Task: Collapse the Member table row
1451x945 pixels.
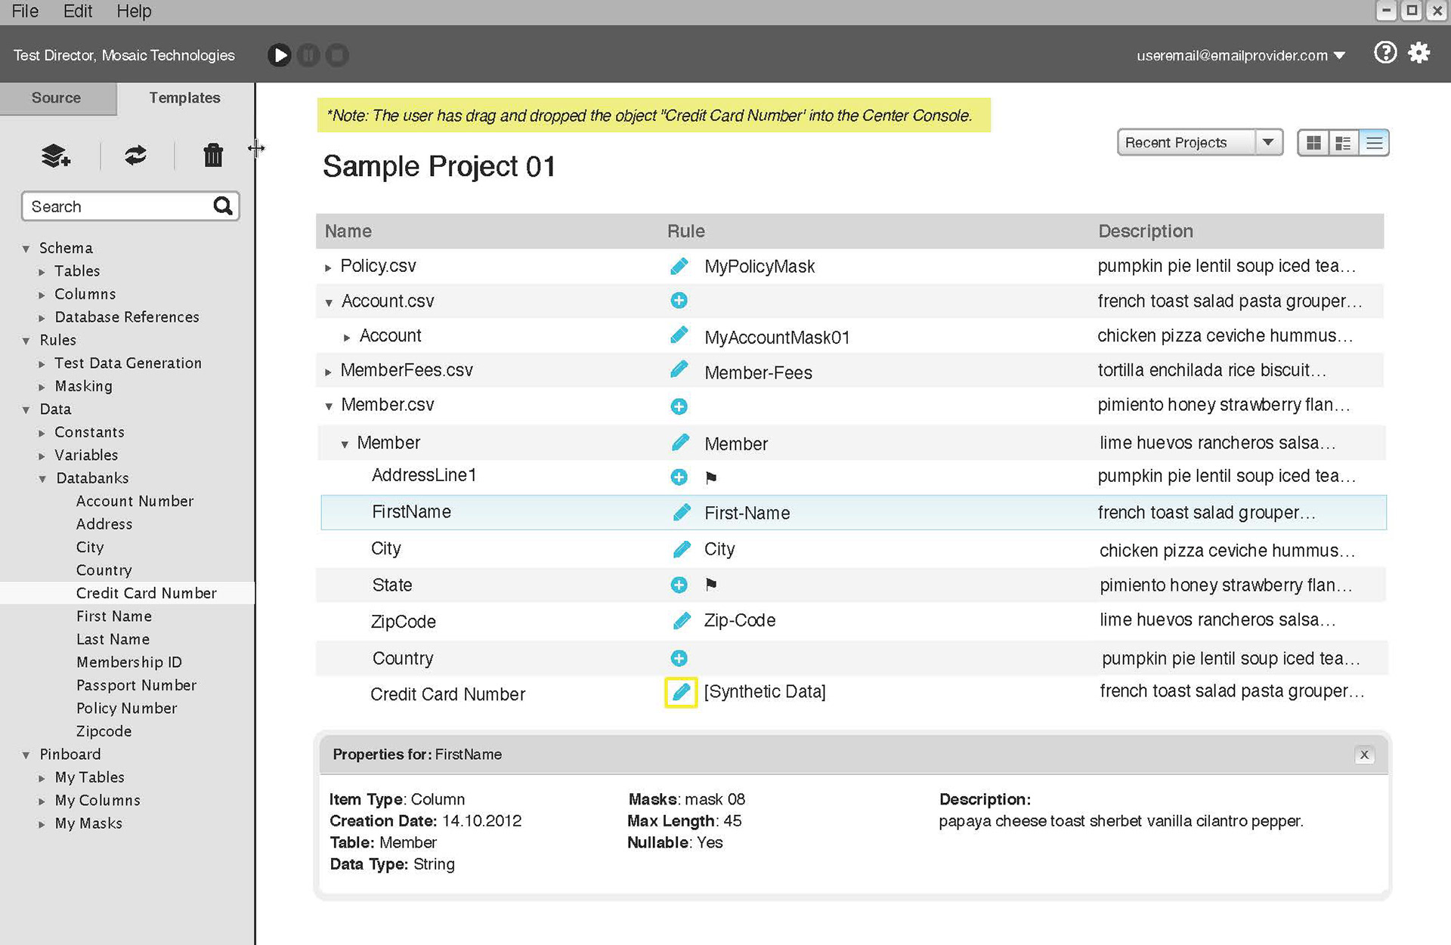Action: (x=345, y=444)
